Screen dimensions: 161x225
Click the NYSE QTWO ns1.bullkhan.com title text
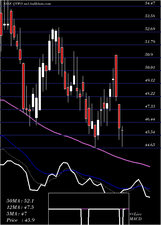(27, 4)
